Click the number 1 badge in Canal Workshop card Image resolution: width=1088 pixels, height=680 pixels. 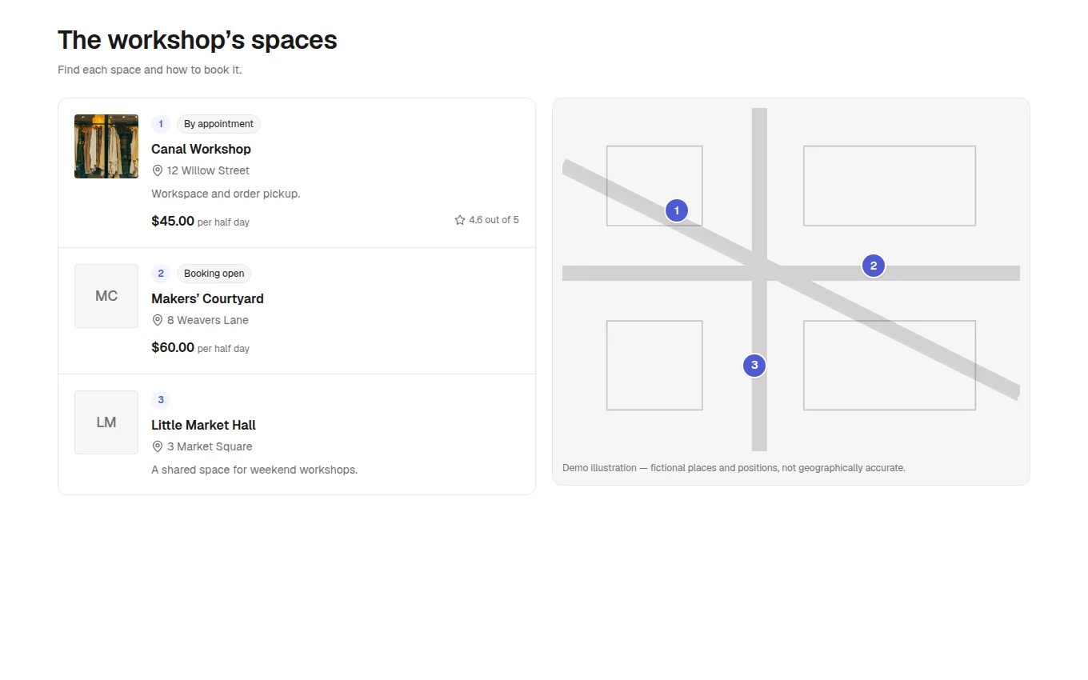tap(161, 124)
